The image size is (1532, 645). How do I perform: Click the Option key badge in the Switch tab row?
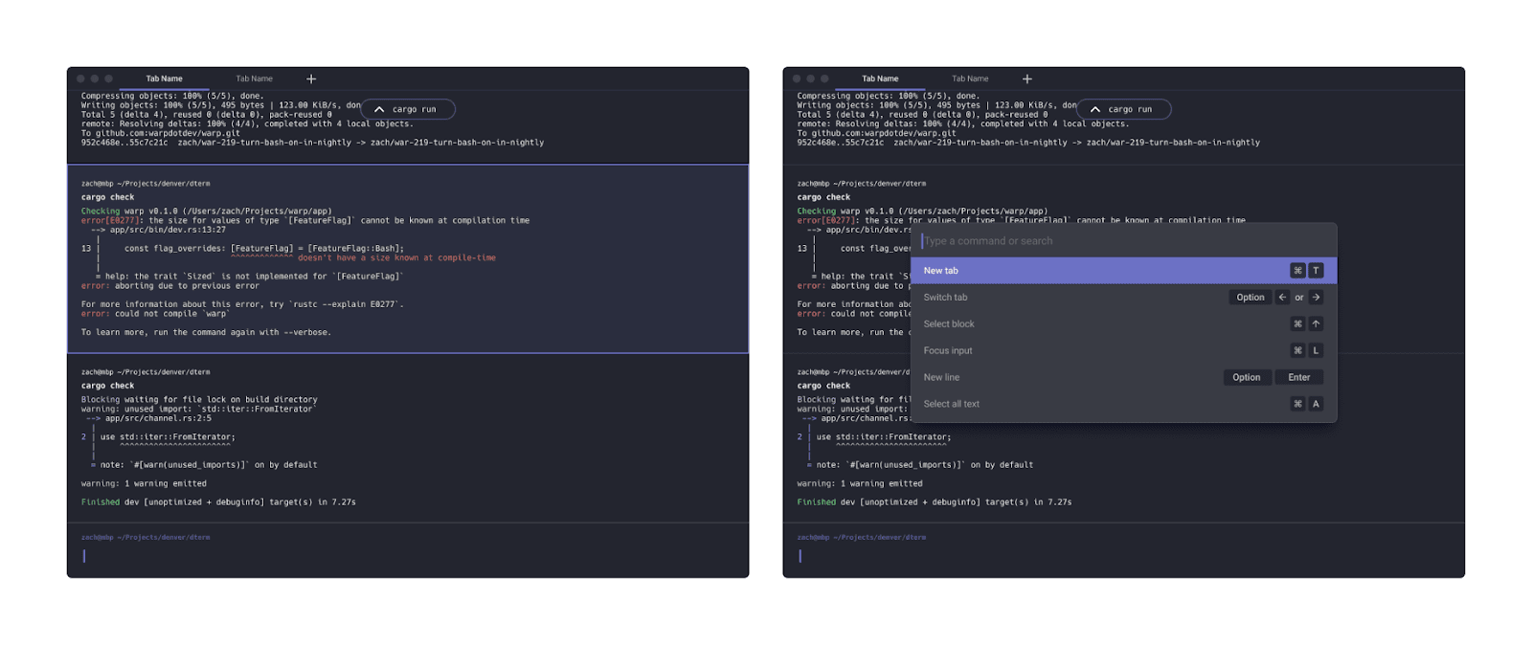pos(1250,298)
